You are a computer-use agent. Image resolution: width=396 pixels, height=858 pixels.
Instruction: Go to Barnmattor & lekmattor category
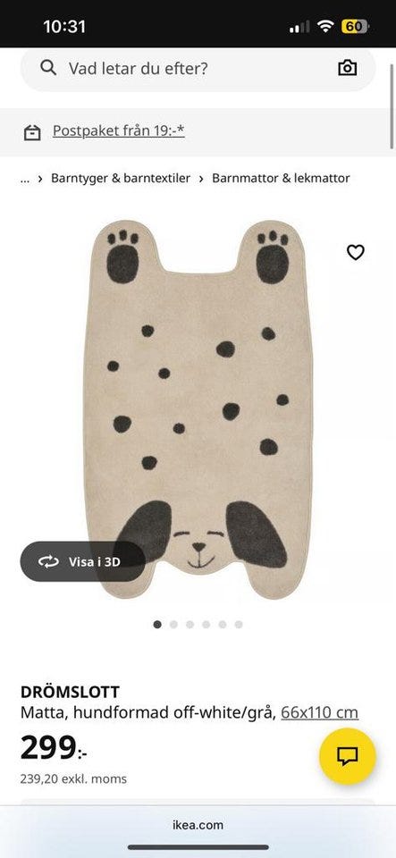[x=282, y=178]
